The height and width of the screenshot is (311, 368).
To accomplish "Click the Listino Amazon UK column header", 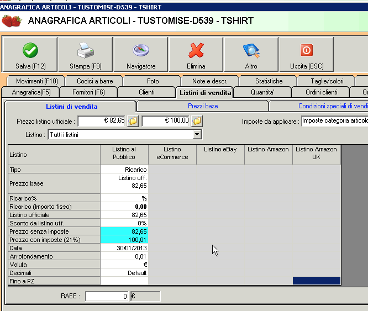I will (317, 153).
